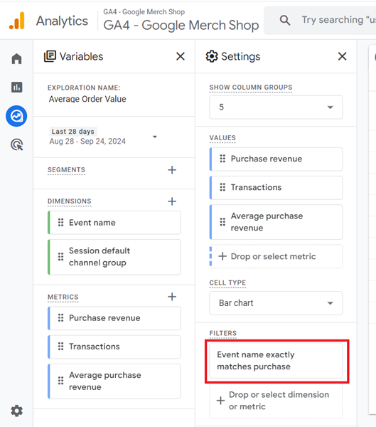Click drag handle of Average purchase revenue metric

(60, 381)
